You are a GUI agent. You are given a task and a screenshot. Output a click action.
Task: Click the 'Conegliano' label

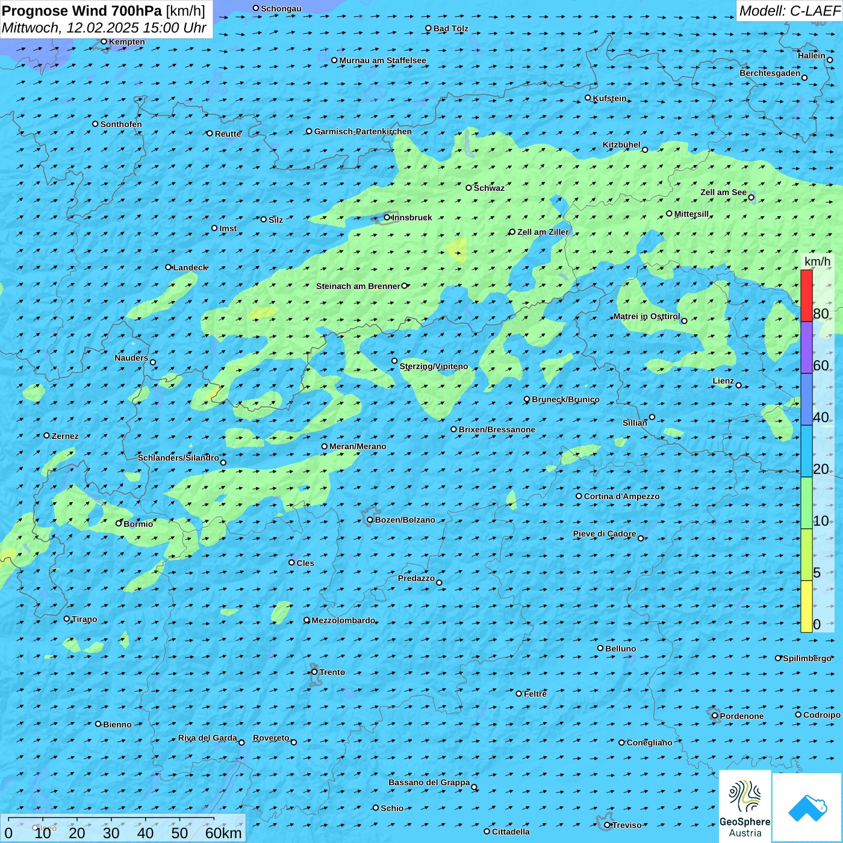click(x=650, y=742)
